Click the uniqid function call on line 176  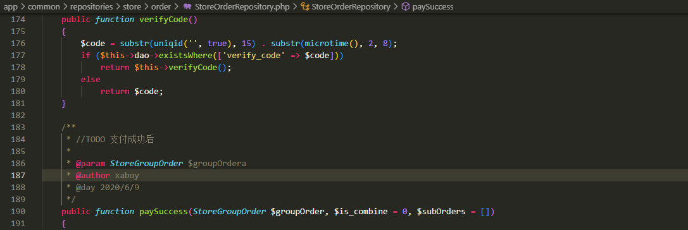(168, 44)
